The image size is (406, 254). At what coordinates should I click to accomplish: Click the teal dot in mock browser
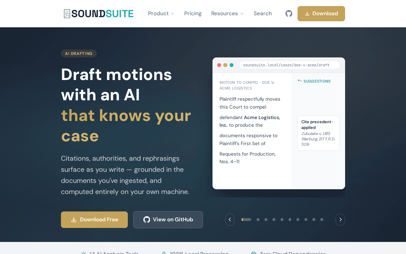[x=232, y=65]
